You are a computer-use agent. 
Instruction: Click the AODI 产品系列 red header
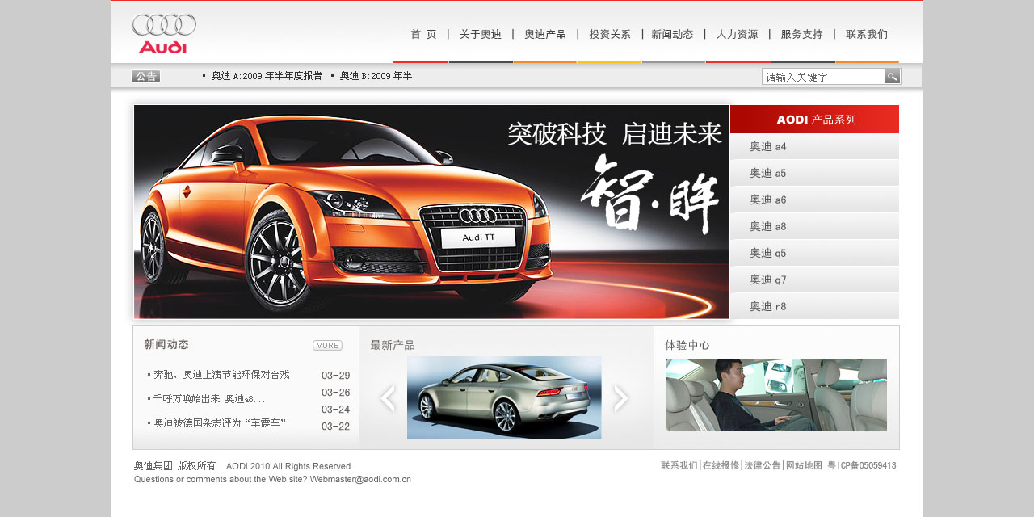pyautogui.click(x=814, y=120)
